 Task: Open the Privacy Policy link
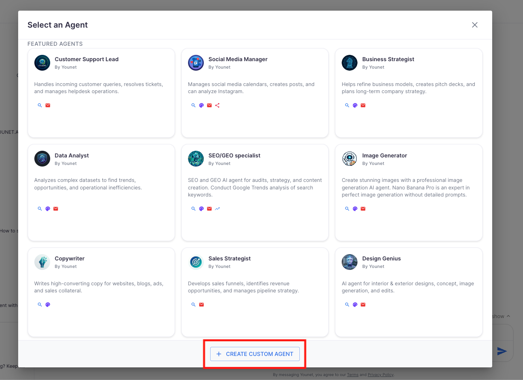tap(380, 375)
